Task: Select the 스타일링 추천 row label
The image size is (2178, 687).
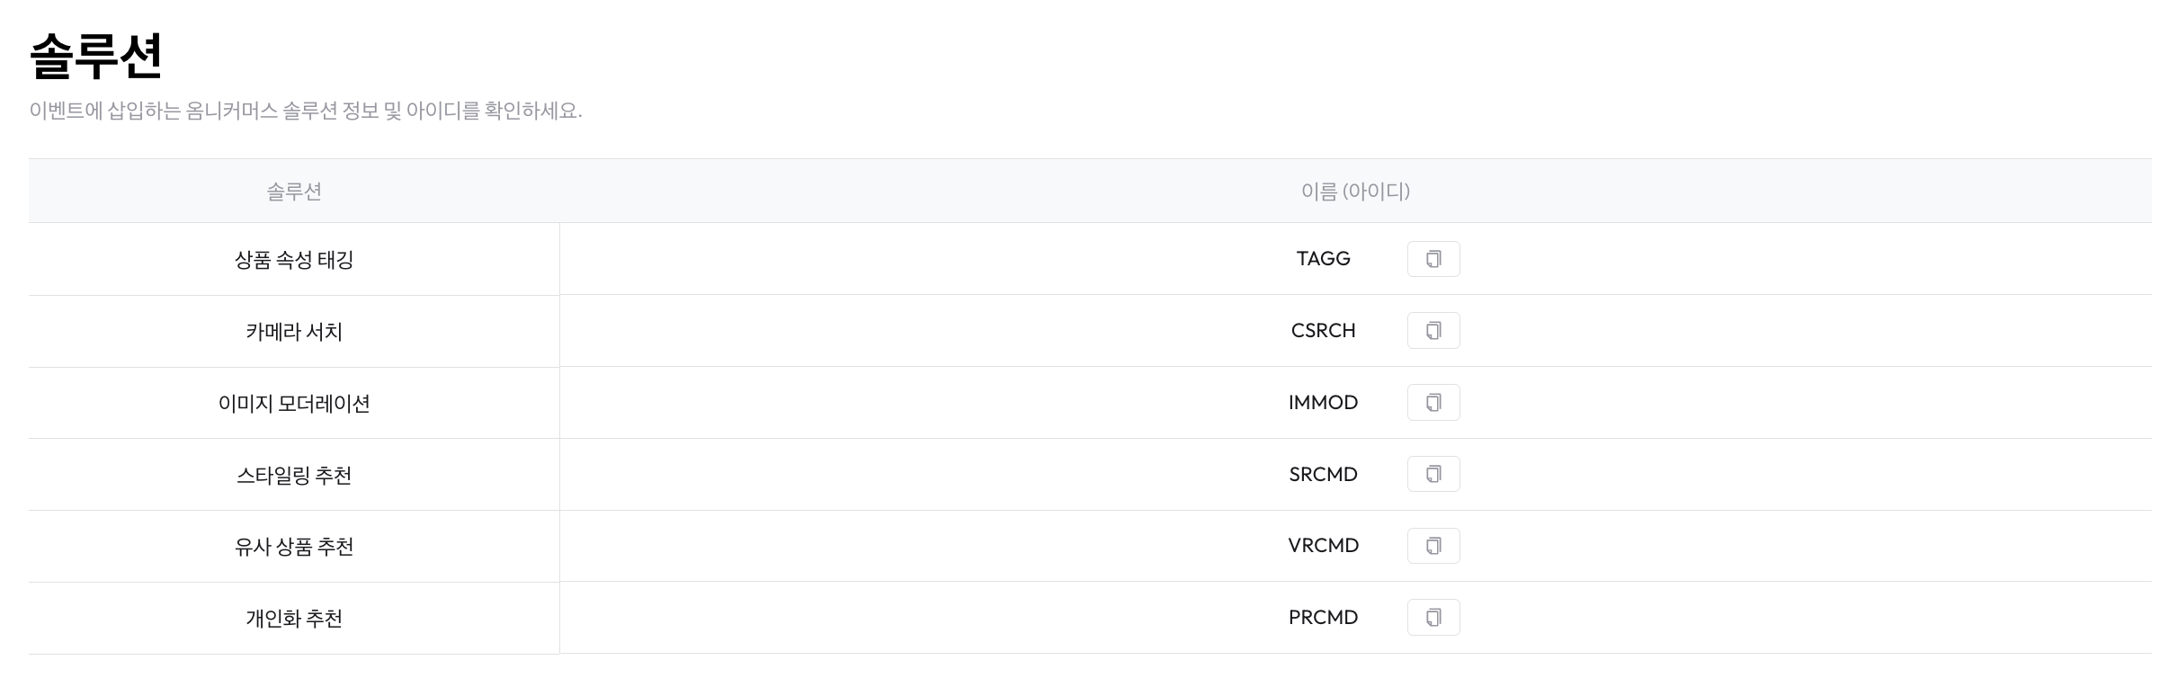Action: coord(294,475)
